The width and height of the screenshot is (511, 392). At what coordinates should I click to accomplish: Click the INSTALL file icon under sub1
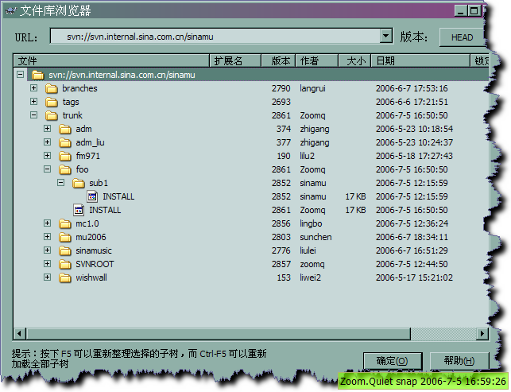coord(92,196)
